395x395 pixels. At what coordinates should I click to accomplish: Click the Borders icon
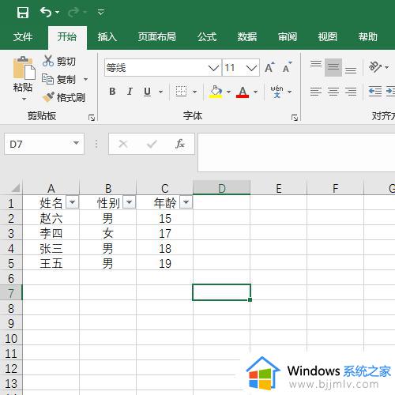[x=181, y=92]
